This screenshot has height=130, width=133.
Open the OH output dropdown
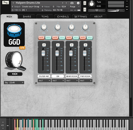point(58,80)
